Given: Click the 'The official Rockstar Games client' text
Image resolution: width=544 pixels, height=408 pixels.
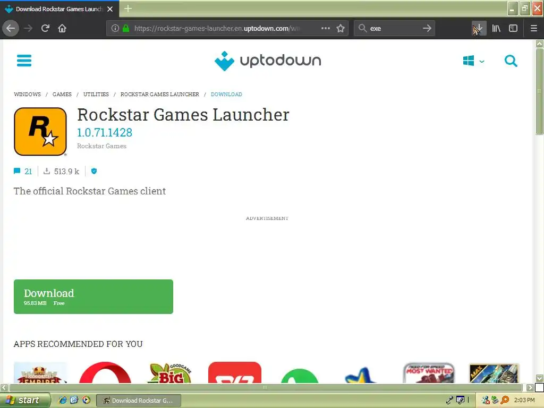Looking at the screenshot, I should coord(89,191).
